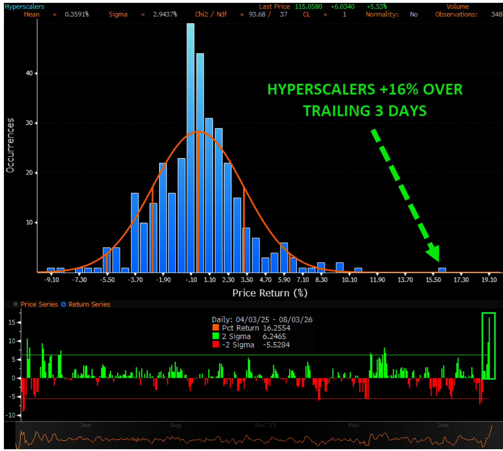Select the Price Series radio button
Screen dimensions: 503x451
15,304
